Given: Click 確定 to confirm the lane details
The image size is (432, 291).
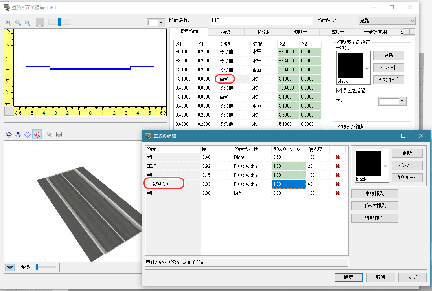Looking at the screenshot, I should point(349,277).
